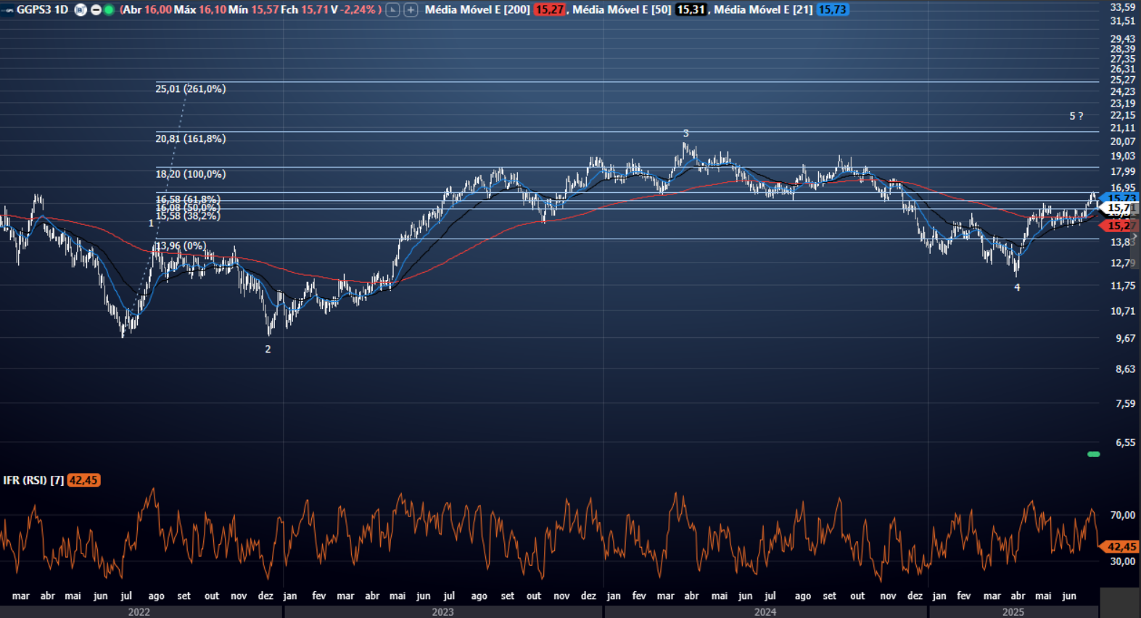
Task: Select the 20,81 (161,8%) Fibonacci label
Action: point(191,139)
